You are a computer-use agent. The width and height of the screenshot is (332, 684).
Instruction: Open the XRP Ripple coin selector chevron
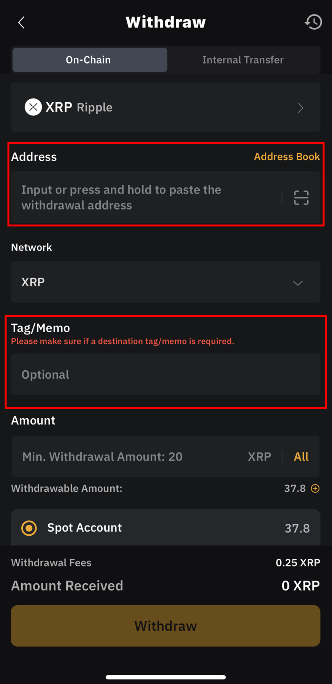click(x=300, y=108)
